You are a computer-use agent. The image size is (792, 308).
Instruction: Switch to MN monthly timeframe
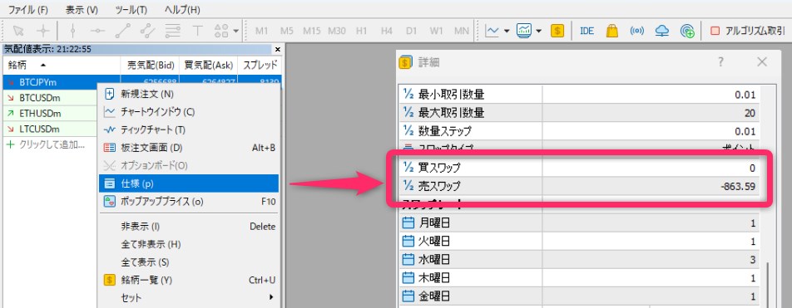(461, 31)
